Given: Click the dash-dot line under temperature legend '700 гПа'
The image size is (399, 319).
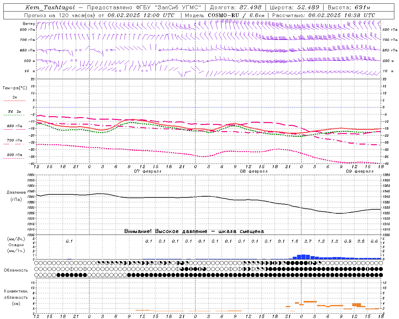Looking at the screenshot, I should click(x=14, y=144).
